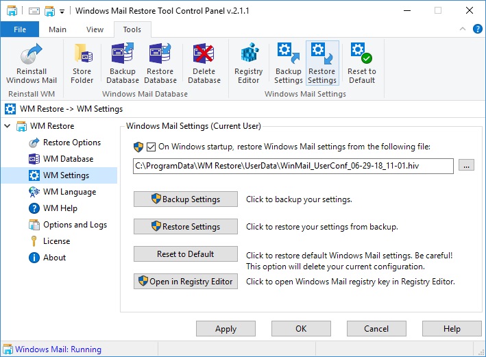Viewport: 486px width, 357px height.
Task: Select Options and Logs in the sidebar
Action: (75, 225)
